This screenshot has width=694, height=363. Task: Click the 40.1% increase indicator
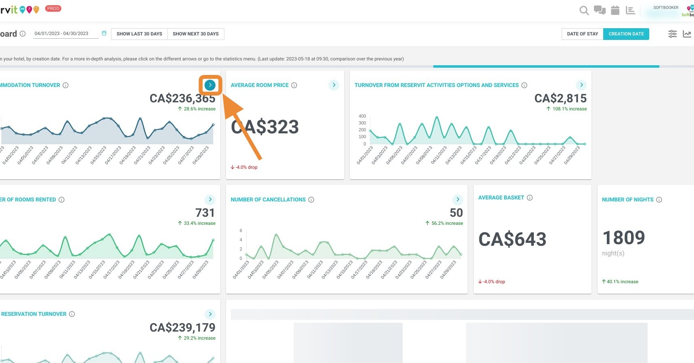[x=620, y=282]
